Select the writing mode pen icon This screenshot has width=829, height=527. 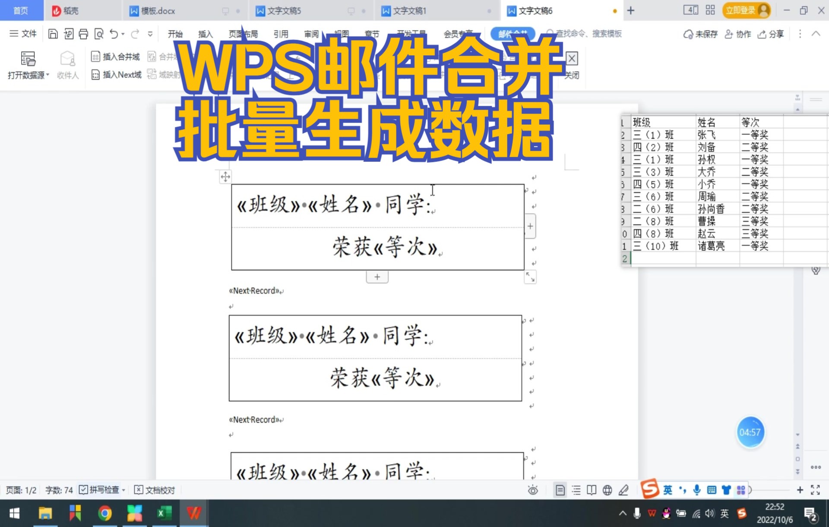(623, 490)
